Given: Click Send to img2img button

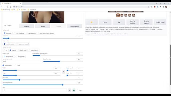Looking at the screenshot, I should coord(133,22).
